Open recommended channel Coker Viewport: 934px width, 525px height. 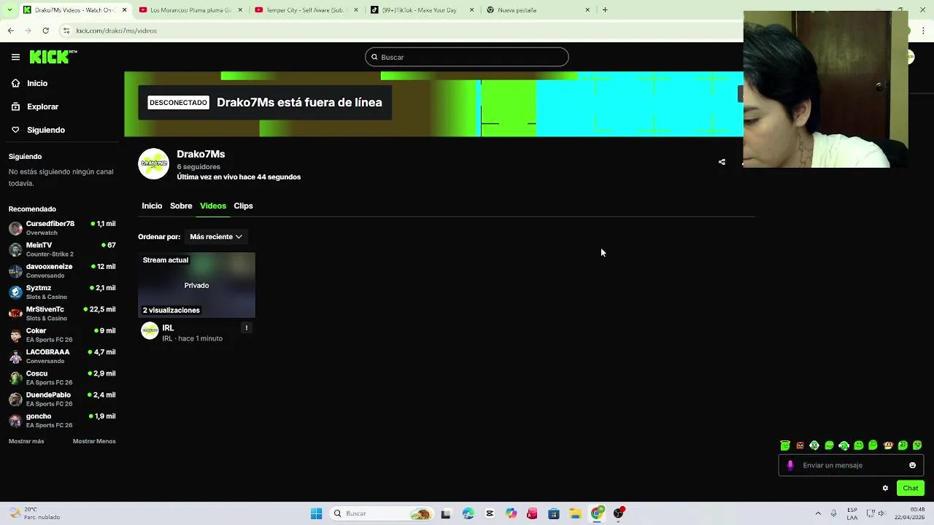point(62,335)
